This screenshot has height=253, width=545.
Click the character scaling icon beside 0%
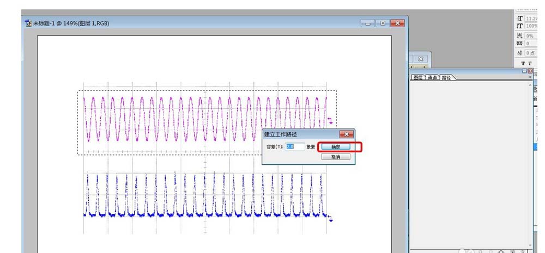[519, 36]
